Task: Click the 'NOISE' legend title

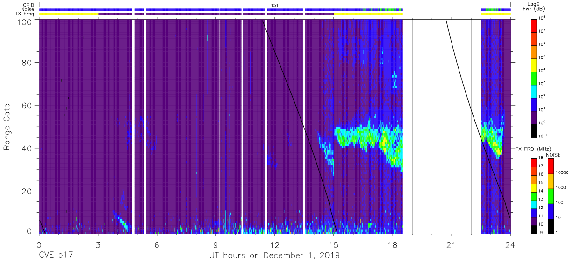Action: pos(553,155)
